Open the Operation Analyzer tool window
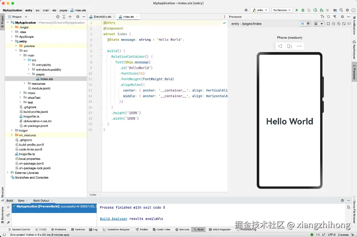The image size is (357, 237). tap(116, 230)
